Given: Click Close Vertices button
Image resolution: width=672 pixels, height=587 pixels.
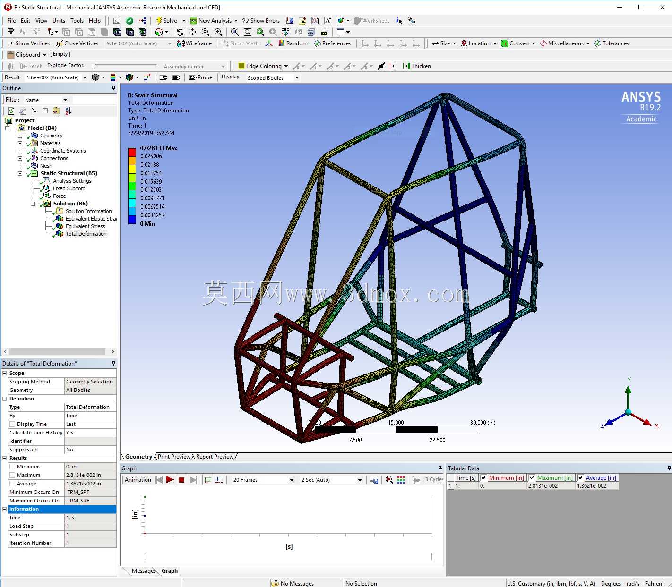Looking at the screenshot, I should click(78, 43).
